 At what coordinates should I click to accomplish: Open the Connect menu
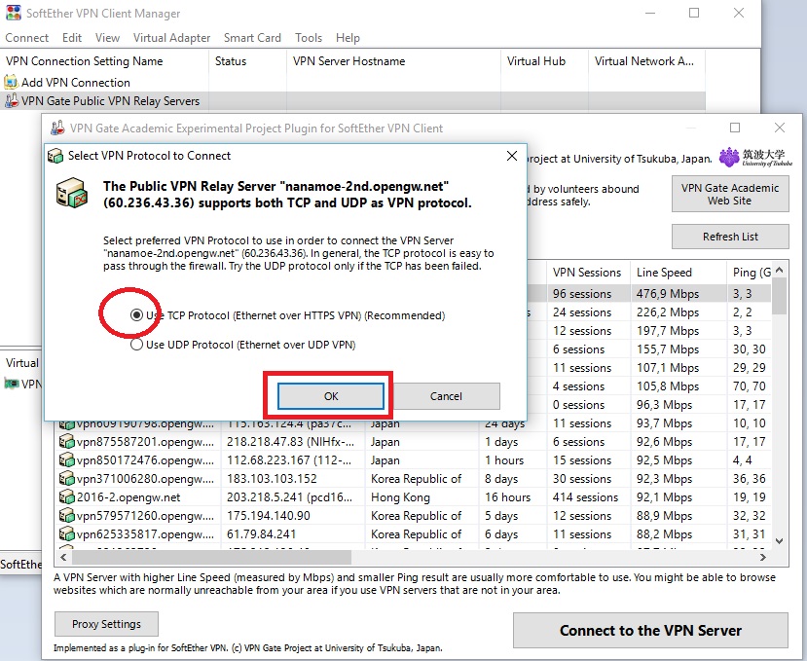pyautogui.click(x=26, y=38)
